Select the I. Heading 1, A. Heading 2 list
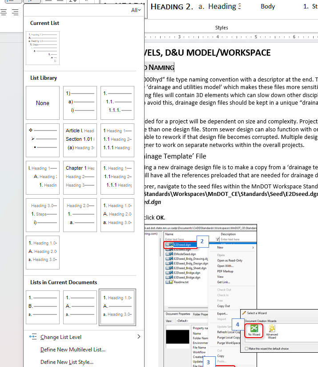 43,178
